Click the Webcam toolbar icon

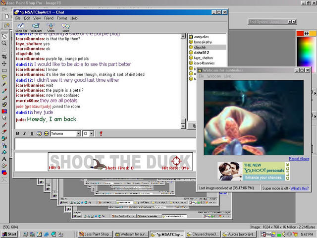(x=36, y=27)
